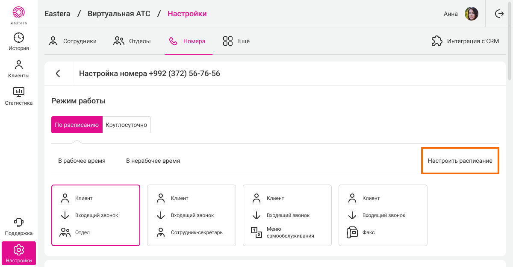This screenshot has width=513, height=267.
Task: Open the Статистика chart icon
Action: tap(19, 92)
